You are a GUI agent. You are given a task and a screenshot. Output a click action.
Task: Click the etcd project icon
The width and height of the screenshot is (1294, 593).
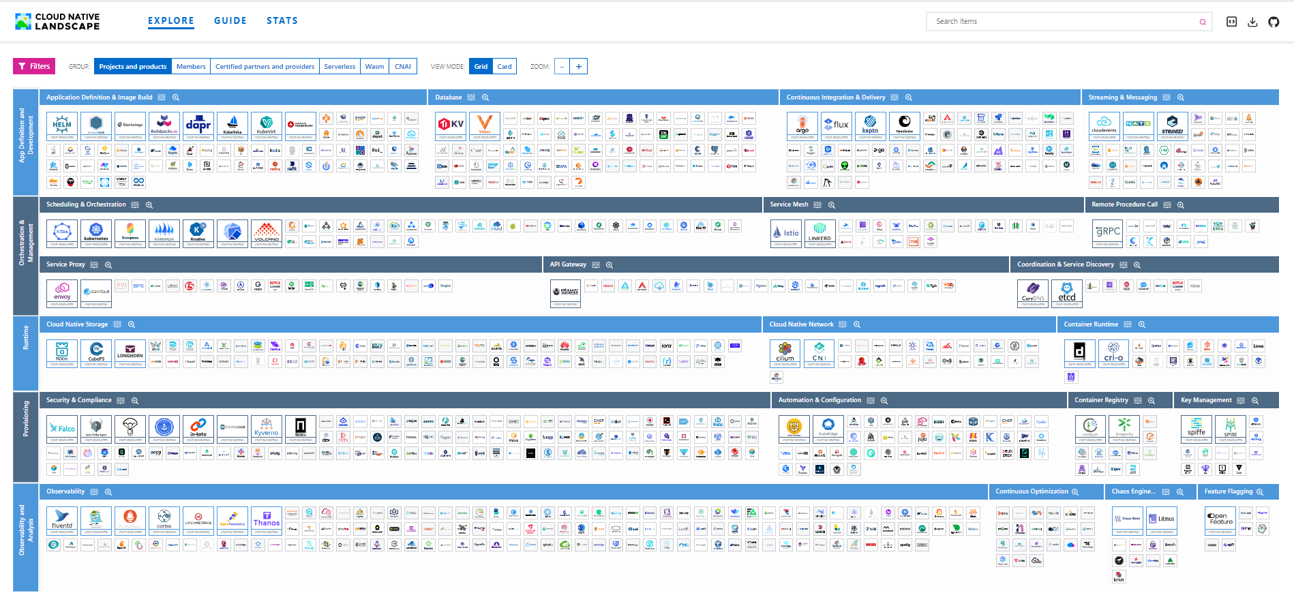tap(1066, 292)
